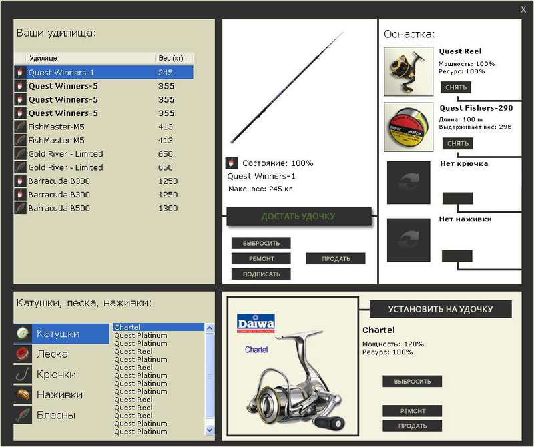
Task: Select the Наживки bait icon
Action: click(23, 394)
